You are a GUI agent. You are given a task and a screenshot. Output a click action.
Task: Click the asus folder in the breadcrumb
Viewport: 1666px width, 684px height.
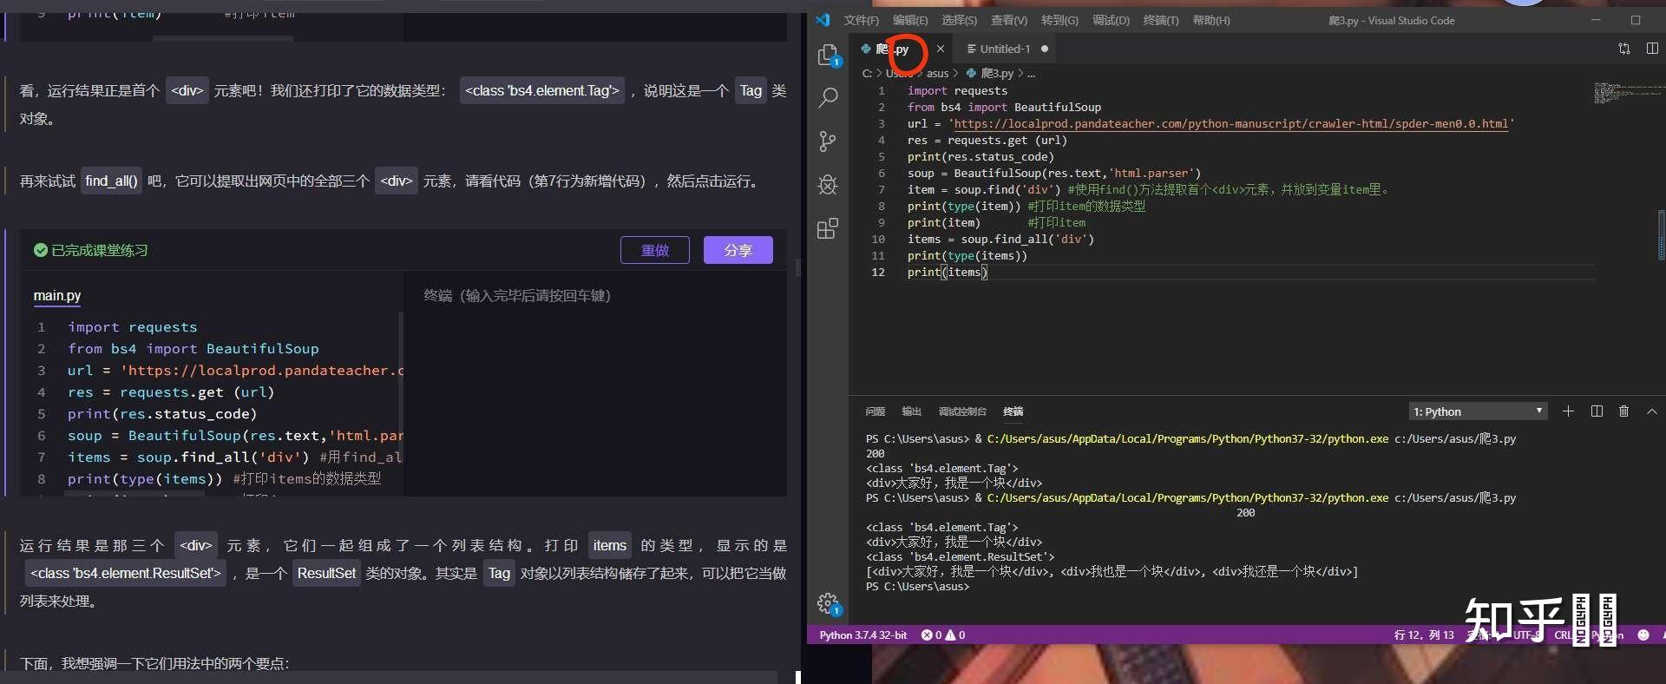tap(937, 74)
